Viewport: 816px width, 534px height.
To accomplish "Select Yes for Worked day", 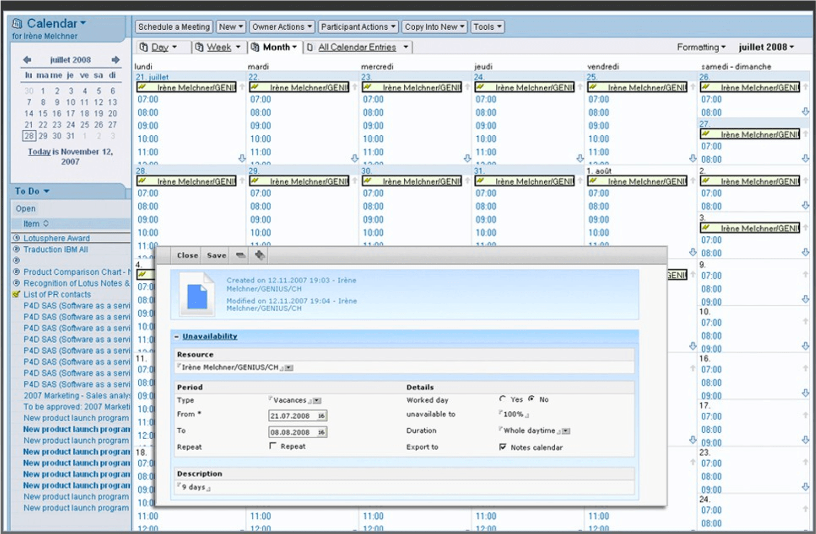I will [x=503, y=398].
